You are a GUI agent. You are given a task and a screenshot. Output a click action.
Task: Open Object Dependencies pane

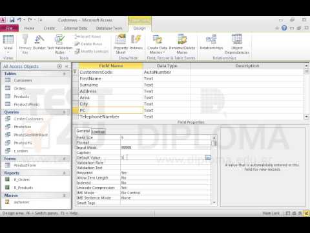236,44
